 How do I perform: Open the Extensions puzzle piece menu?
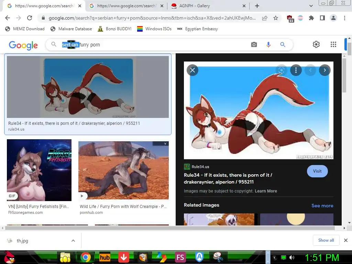click(x=311, y=18)
